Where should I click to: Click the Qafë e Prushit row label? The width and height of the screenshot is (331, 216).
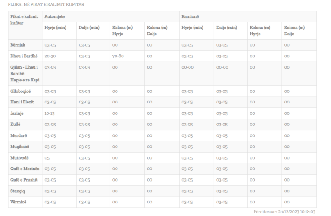tap(25, 180)
